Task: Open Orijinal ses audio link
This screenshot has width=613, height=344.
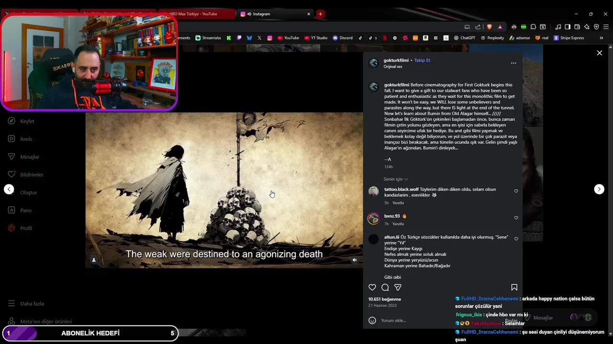Action: 393,66
